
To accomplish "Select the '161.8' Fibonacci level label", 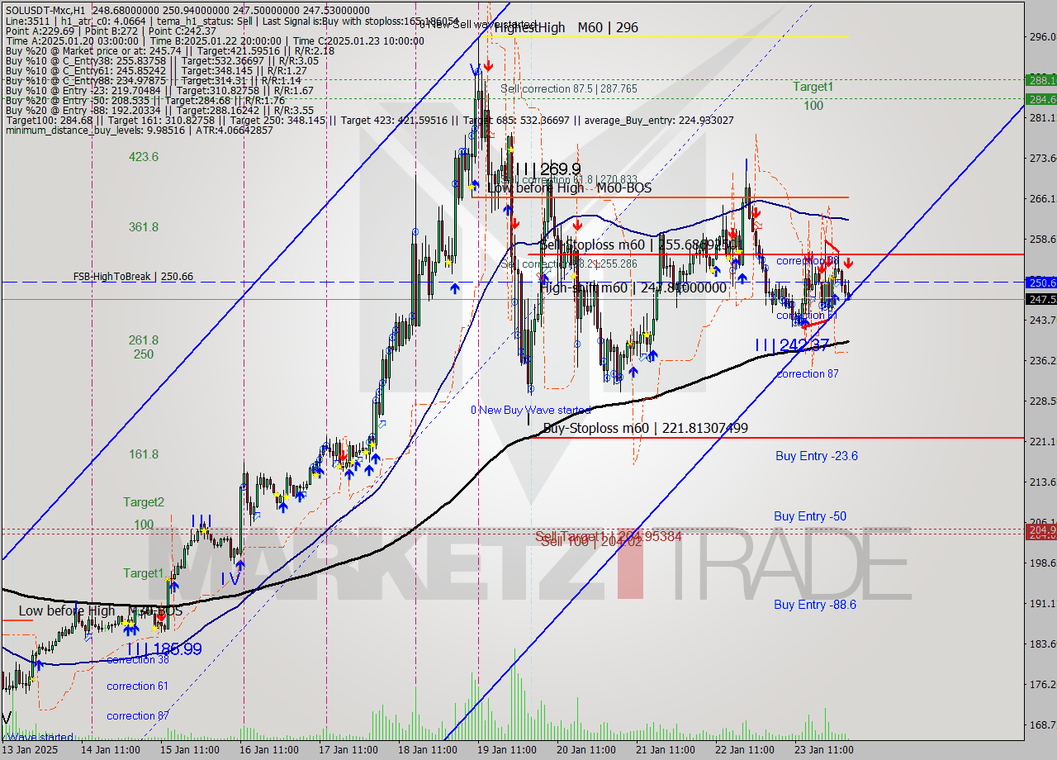I will 144,454.
